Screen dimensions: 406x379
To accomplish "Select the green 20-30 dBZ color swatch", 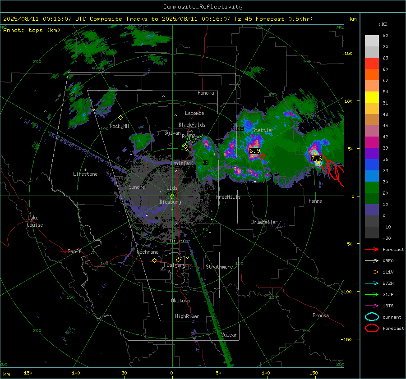I will click(372, 187).
